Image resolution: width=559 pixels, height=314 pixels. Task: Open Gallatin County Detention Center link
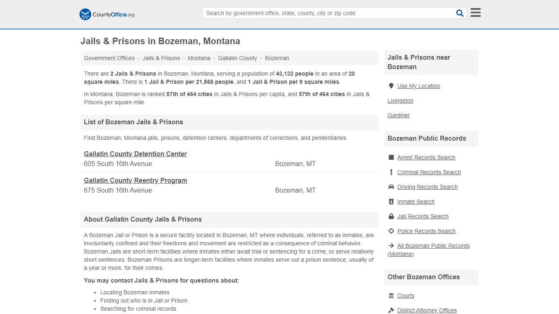pyautogui.click(x=135, y=154)
